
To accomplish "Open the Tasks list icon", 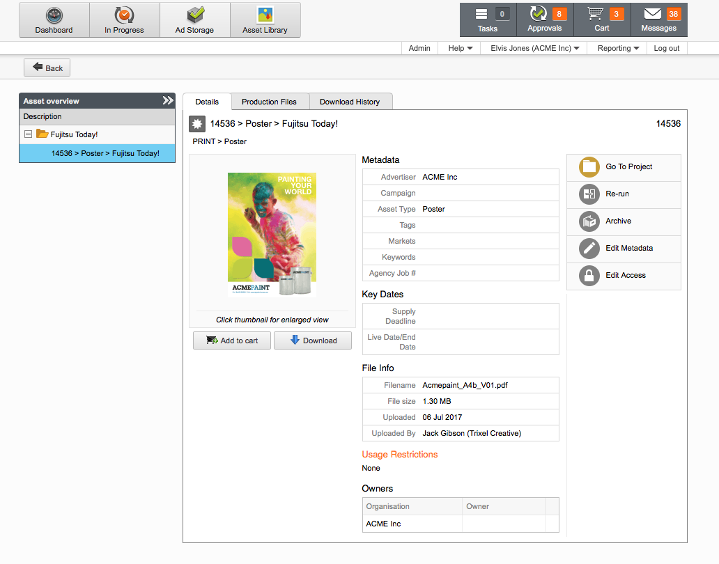I will 481,14.
